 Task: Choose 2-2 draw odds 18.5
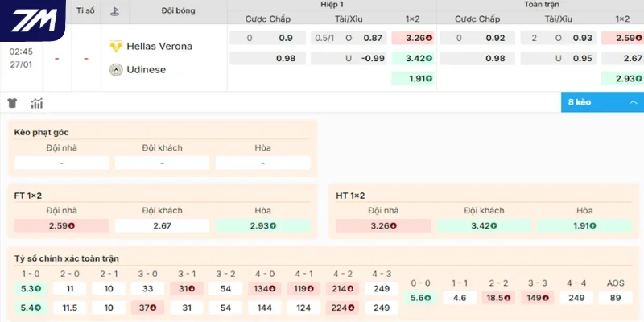(x=498, y=298)
